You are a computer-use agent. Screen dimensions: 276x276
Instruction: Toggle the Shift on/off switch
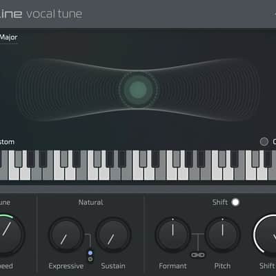235,202
